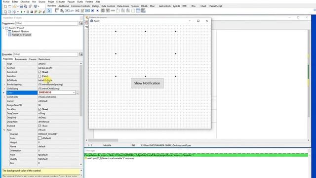Click the green Run arrow icon
This screenshot has width=316, height=178.
point(21,12)
